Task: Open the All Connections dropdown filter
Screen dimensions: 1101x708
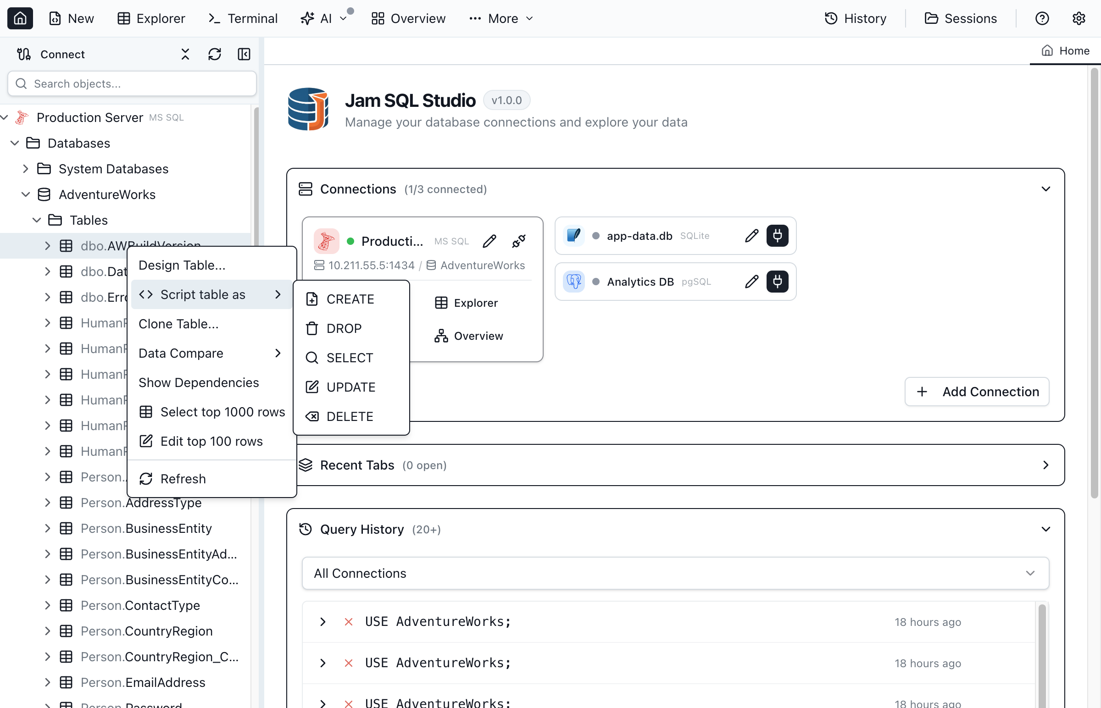Action: [x=675, y=573]
